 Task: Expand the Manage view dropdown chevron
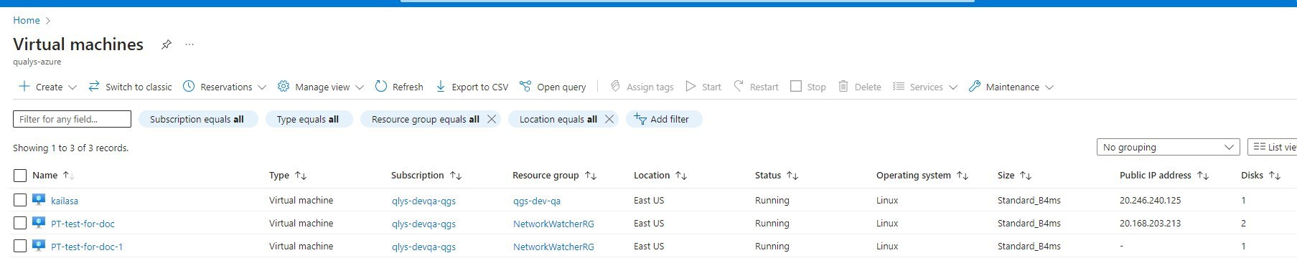(x=360, y=87)
